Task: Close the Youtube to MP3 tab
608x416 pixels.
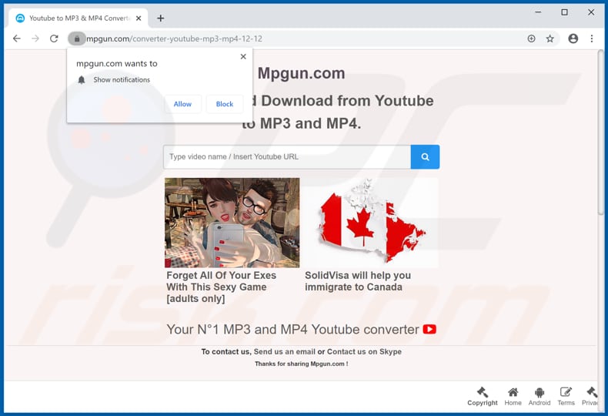Action: tap(139, 18)
